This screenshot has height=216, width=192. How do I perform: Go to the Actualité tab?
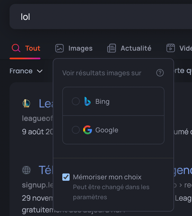[x=136, y=48]
